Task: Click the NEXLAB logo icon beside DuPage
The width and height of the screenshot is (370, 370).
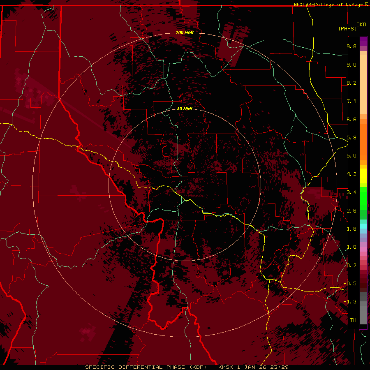Action: point(366,4)
